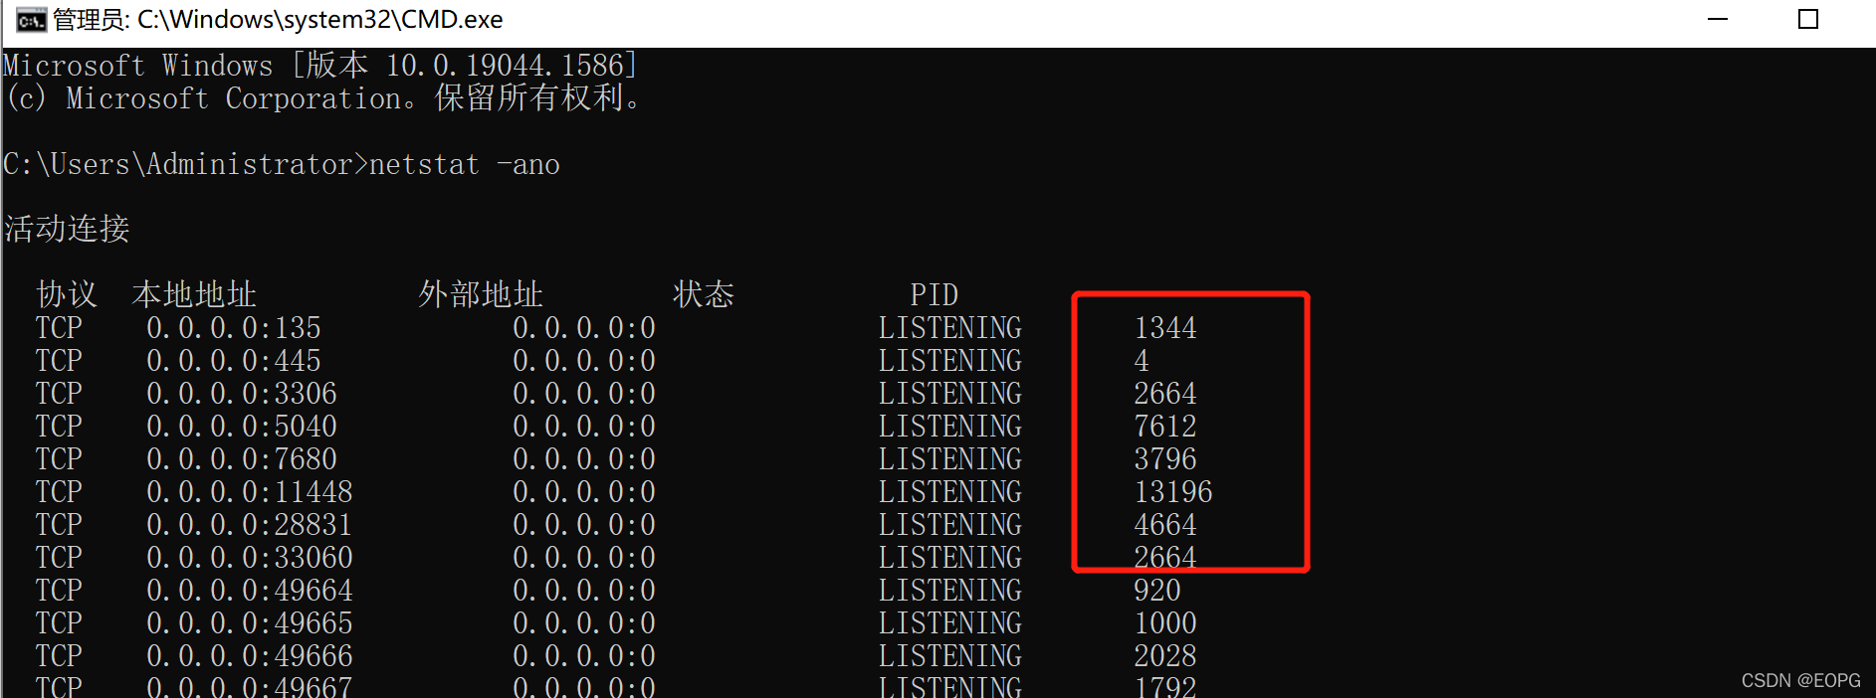
Task: Click PID value 7612
Action: click(1165, 427)
